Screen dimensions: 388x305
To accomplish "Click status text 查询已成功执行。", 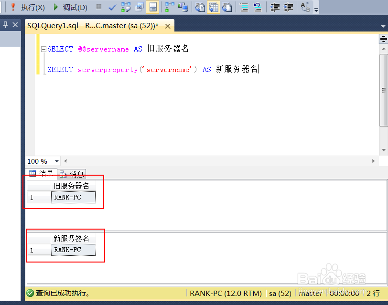I will pos(63,293).
